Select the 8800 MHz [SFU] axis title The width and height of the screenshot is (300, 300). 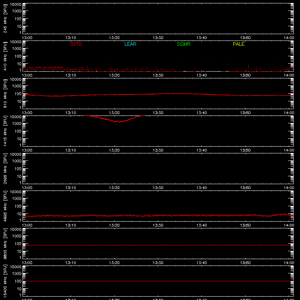(5, 243)
